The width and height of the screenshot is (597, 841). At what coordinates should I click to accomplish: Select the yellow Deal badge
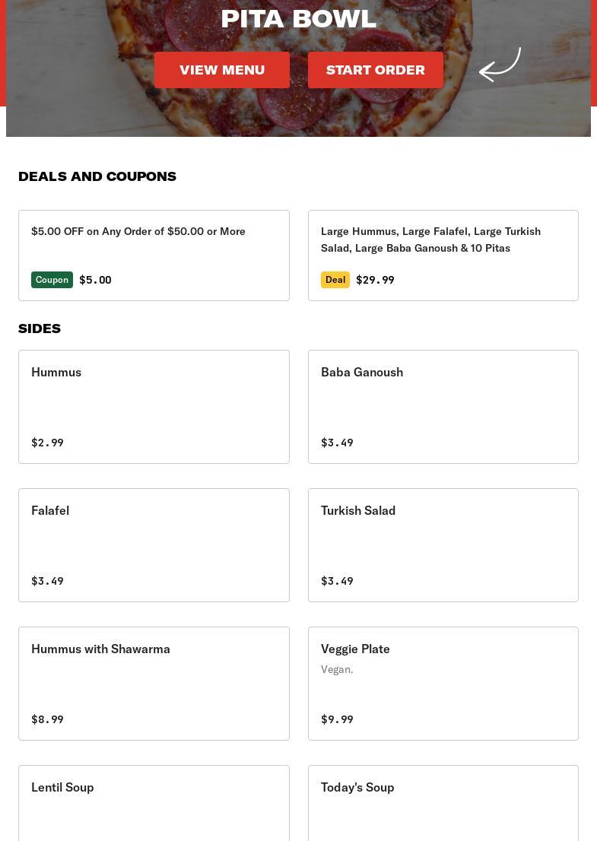click(x=335, y=280)
